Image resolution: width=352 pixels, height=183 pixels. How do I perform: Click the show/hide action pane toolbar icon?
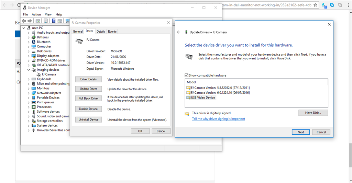point(60,21)
